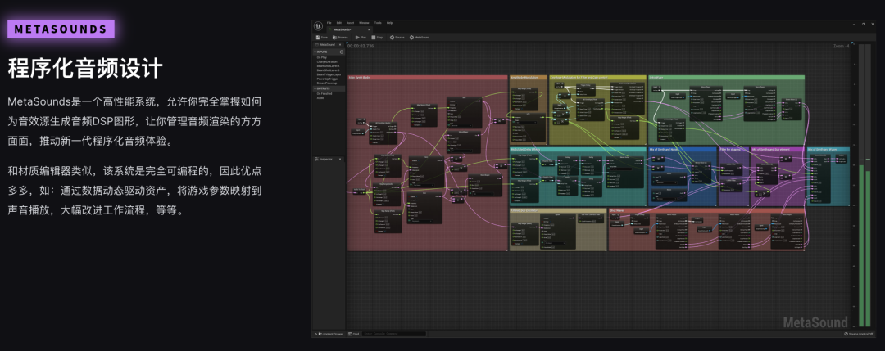This screenshot has width=885, height=351.
Task: Click the console command input field
Action: 394,334
